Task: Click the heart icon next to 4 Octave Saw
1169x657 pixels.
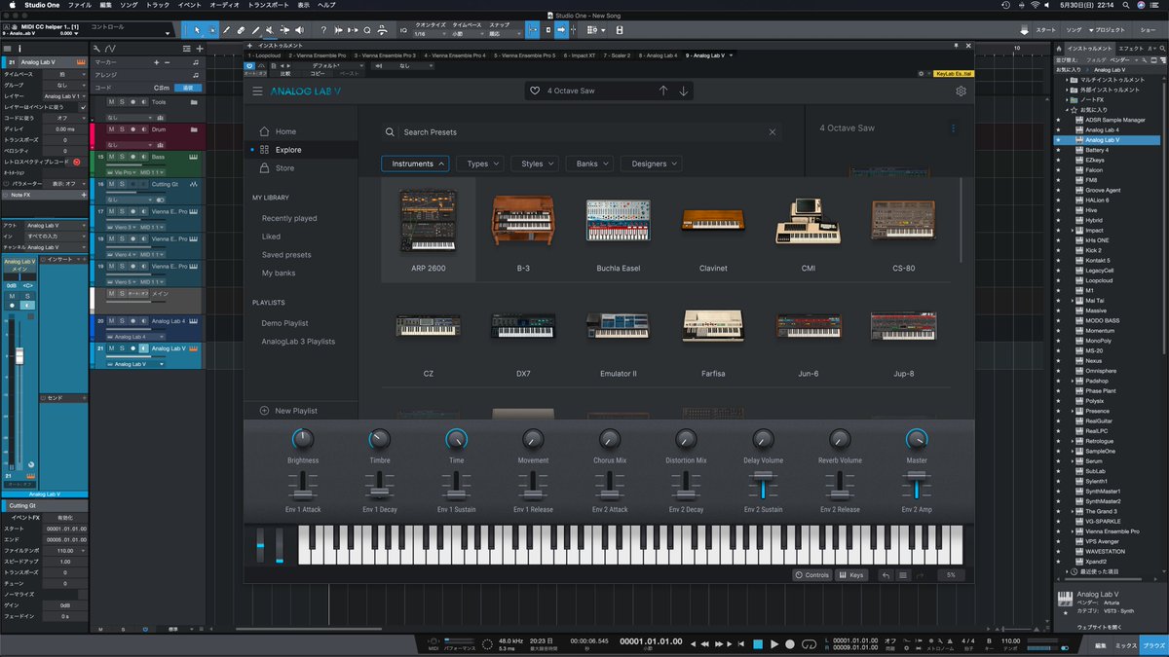Action: [x=534, y=90]
